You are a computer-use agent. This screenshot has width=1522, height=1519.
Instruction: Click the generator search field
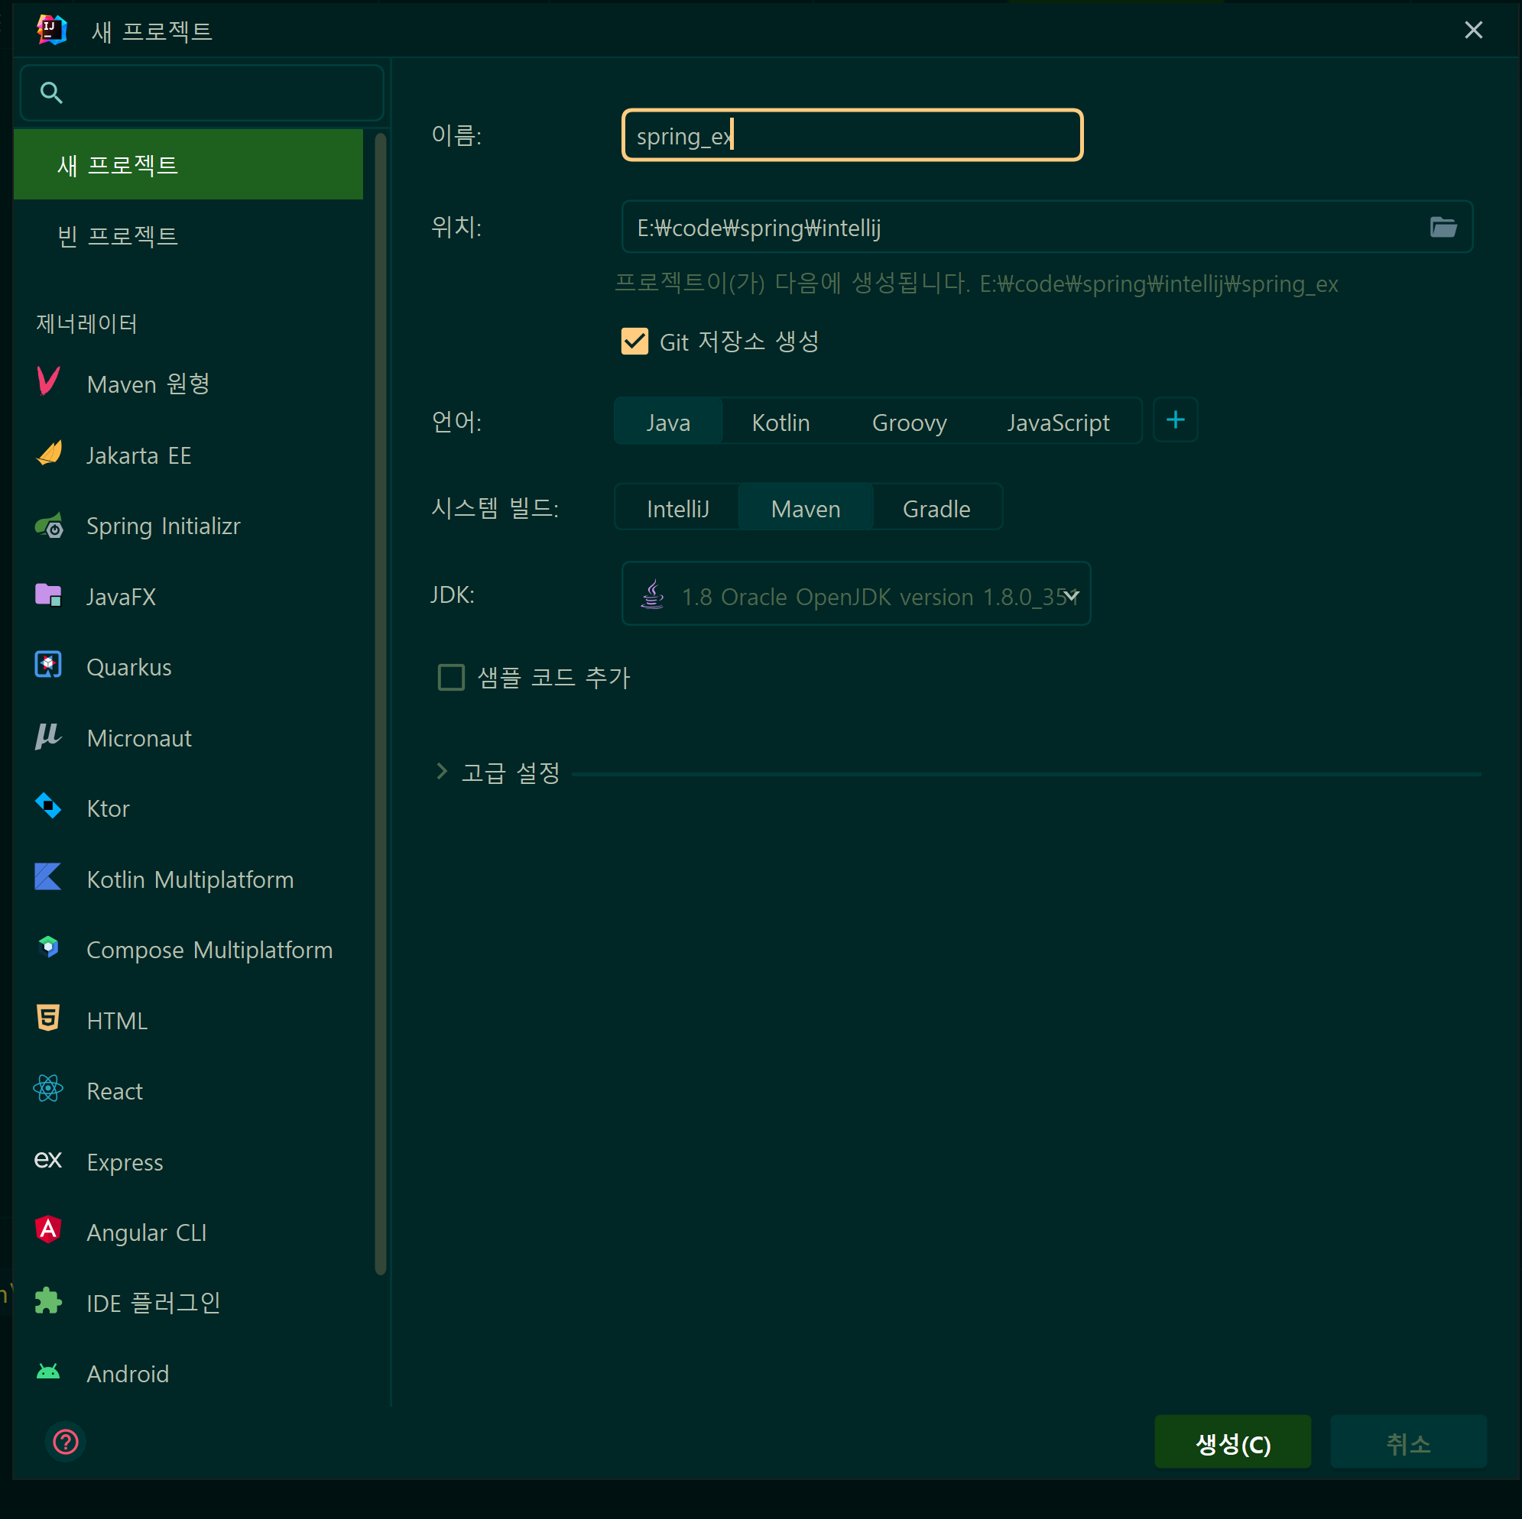pos(203,93)
